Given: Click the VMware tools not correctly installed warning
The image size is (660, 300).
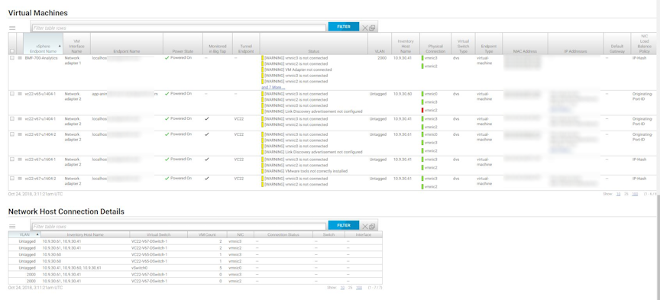Looking at the screenshot, I should click(306, 171).
